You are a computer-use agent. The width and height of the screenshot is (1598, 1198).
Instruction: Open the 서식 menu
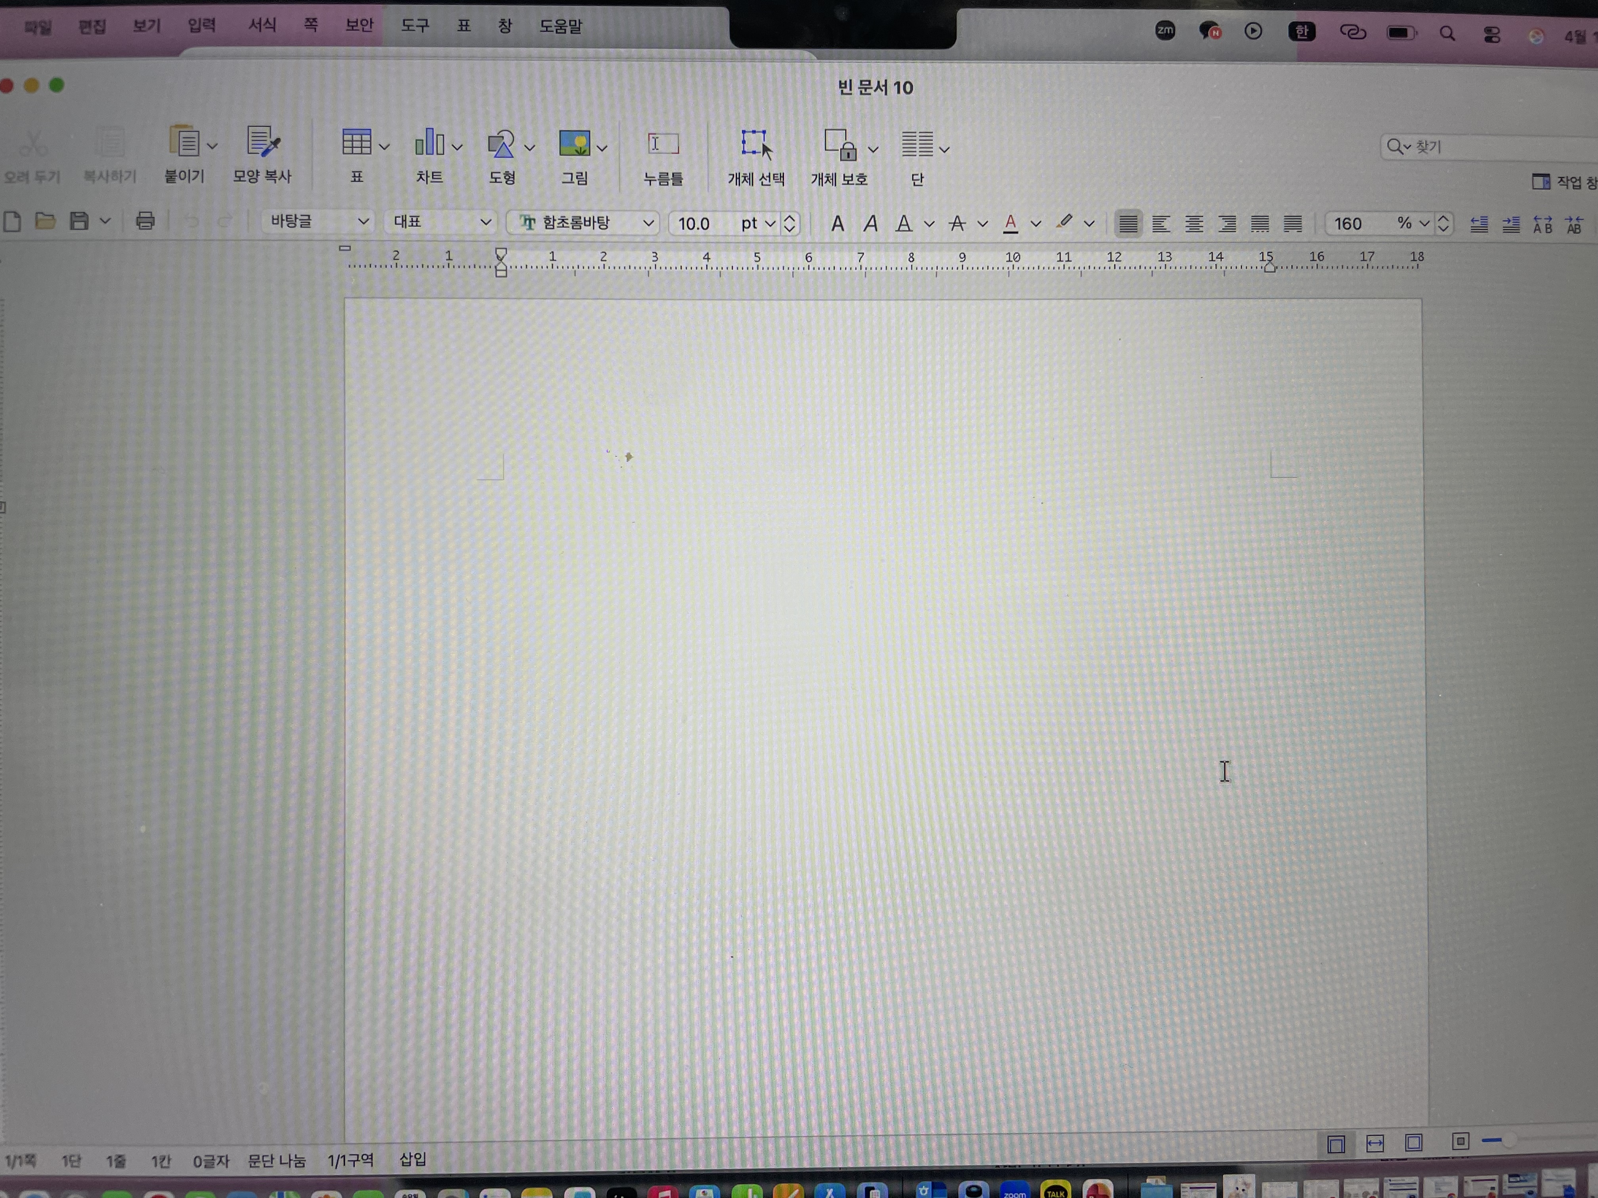point(262,25)
